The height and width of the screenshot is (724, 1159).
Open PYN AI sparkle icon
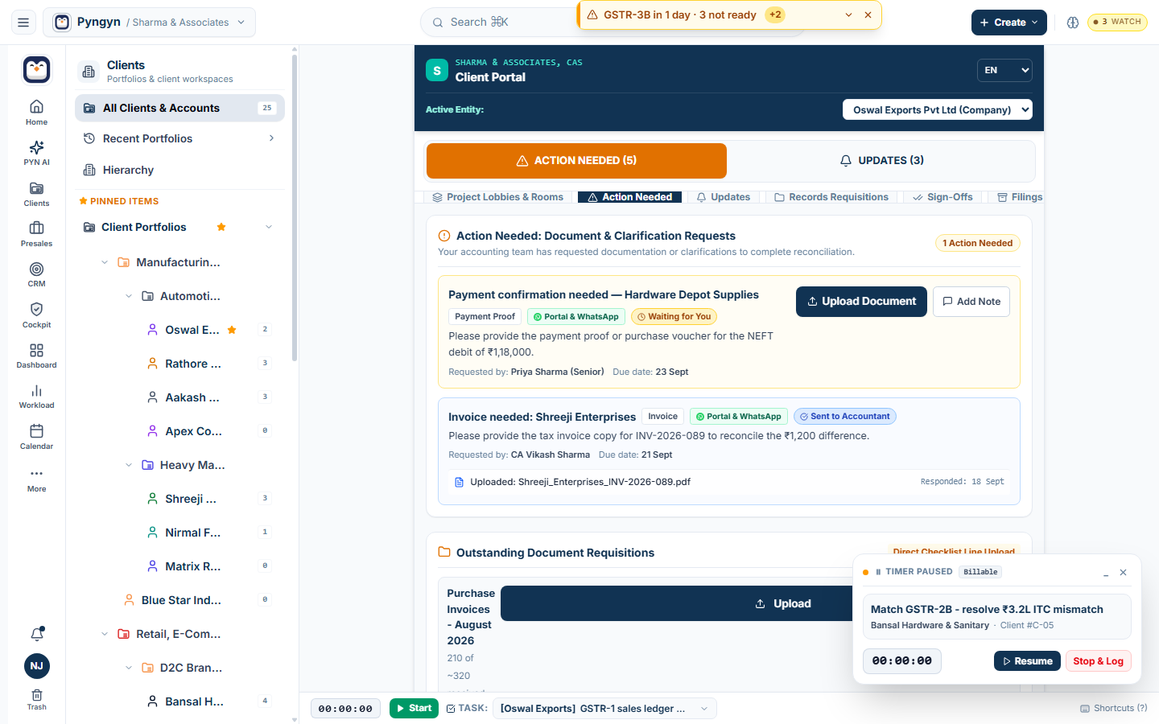coord(36,153)
